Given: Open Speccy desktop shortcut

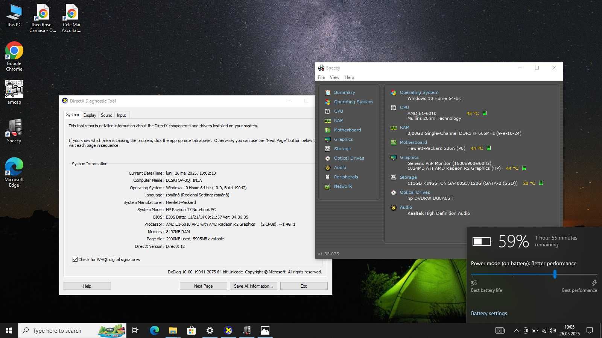Looking at the screenshot, I should pyautogui.click(x=14, y=131).
